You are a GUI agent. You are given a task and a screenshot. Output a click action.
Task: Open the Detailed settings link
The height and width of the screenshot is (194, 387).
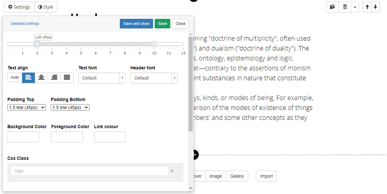pyautogui.click(x=25, y=24)
